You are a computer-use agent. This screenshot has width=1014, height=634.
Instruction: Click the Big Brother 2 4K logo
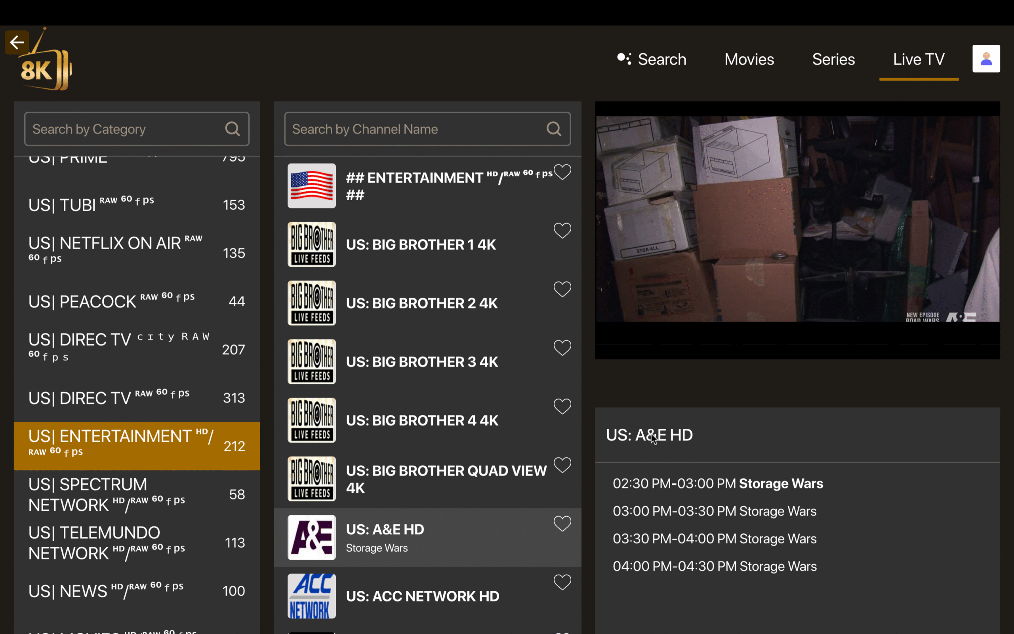[x=312, y=303]
